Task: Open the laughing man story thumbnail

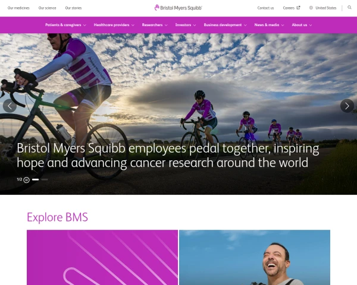Action: tap(255, 257)
